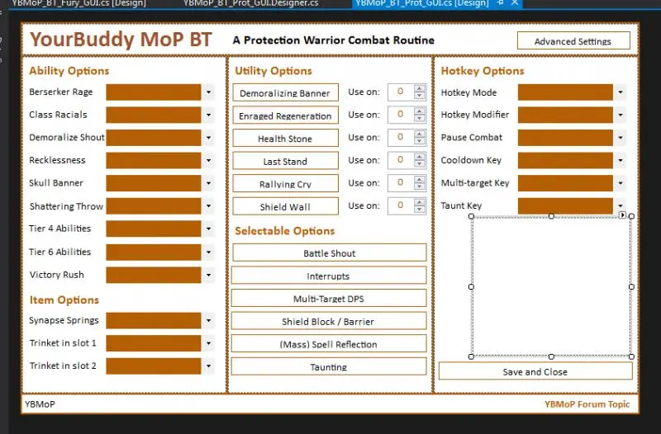This screenshot has width=661, height=434.
Task: Select the Ability Options heading label
Action: click(69, 71)
